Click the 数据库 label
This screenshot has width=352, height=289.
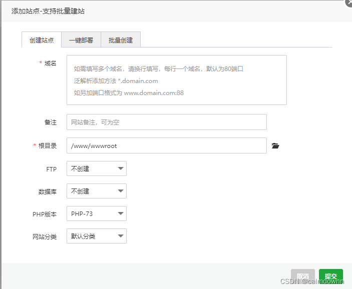click(48, 192)
